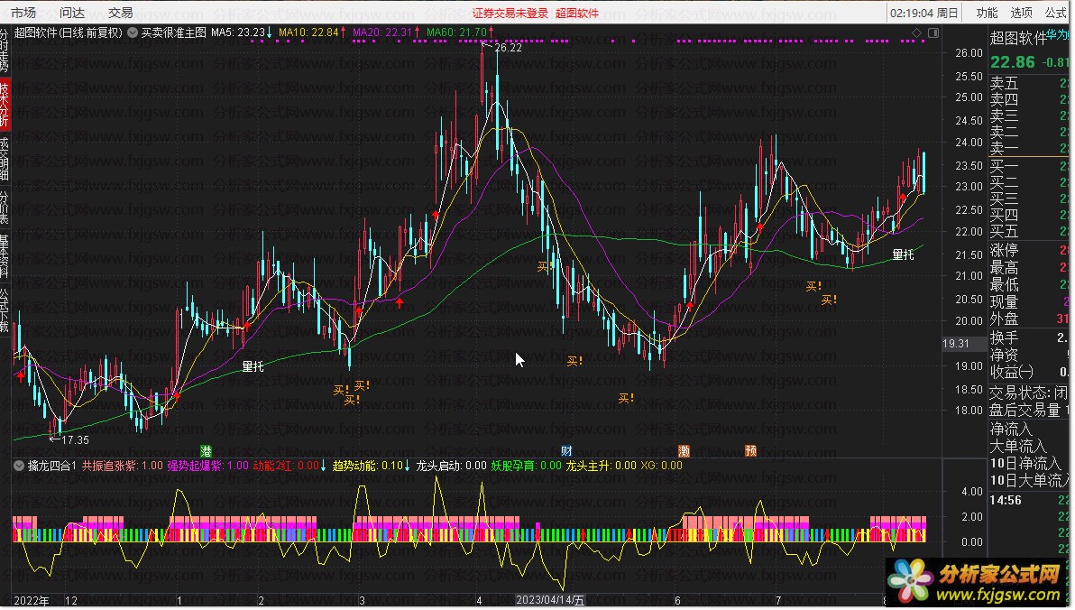Open the 选项 menu

click(1022, 13)
